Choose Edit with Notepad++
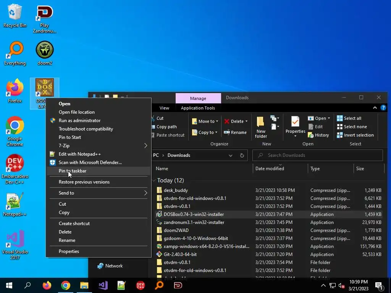Image resolution: width=391 pixels, height=293 pixels. 98,154
